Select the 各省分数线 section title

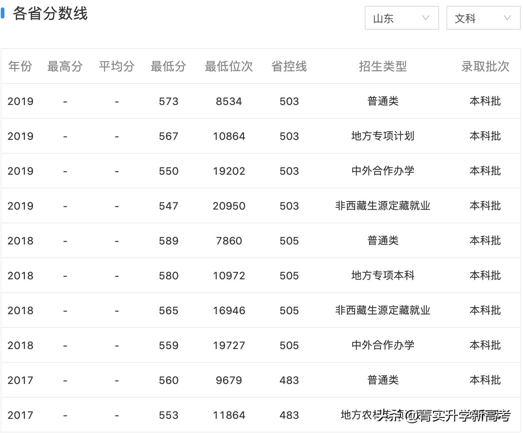(50, 14)
